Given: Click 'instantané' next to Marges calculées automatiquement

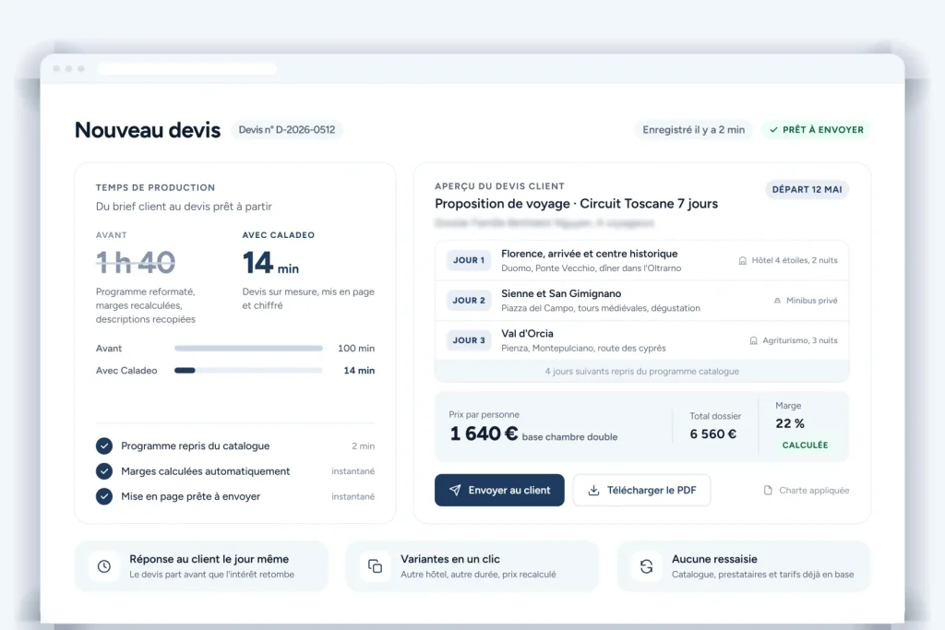Looking at the screenshot, I should pyautogui.click(x=353, y=471).
